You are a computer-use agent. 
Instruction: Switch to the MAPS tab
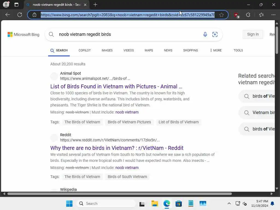pyautogui.click(x=149, y=50)
